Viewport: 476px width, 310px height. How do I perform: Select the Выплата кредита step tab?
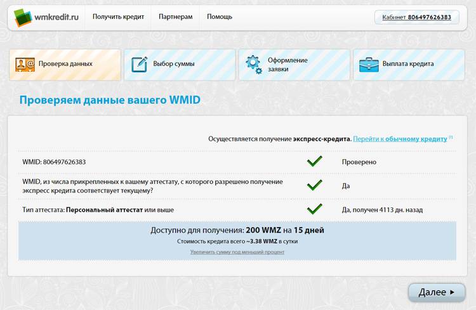click(409, 65)
